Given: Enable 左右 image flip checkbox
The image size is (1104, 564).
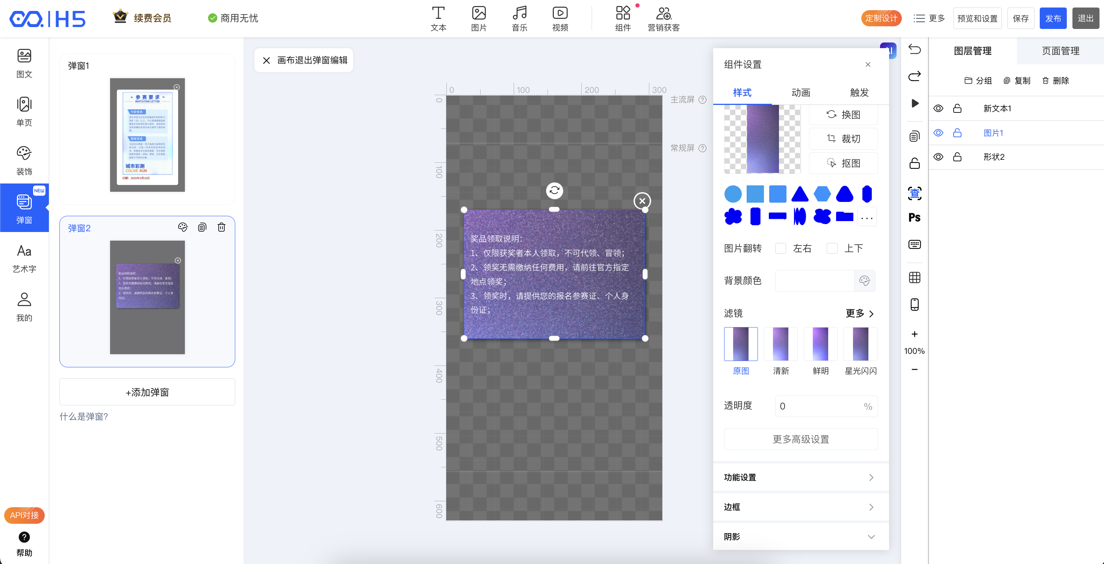Looking at the screenshot, I should pyautogui.click(x=780, y=248).
